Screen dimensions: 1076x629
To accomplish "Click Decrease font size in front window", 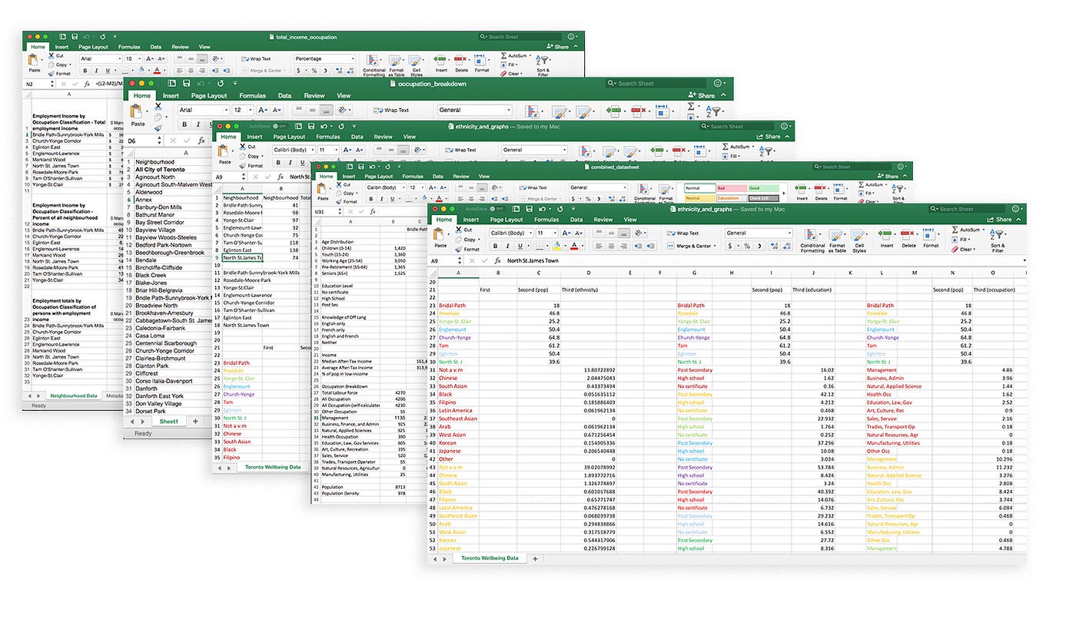I will [579, 233].
